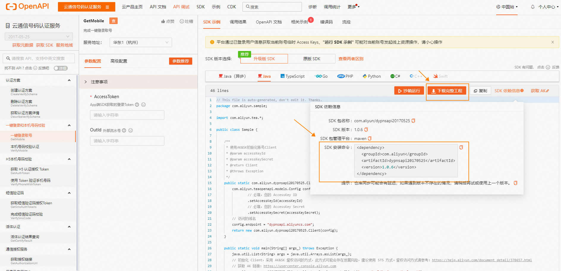Open the 获取元数据 link
The image size is (561, 271).
[x=23, y=45]
